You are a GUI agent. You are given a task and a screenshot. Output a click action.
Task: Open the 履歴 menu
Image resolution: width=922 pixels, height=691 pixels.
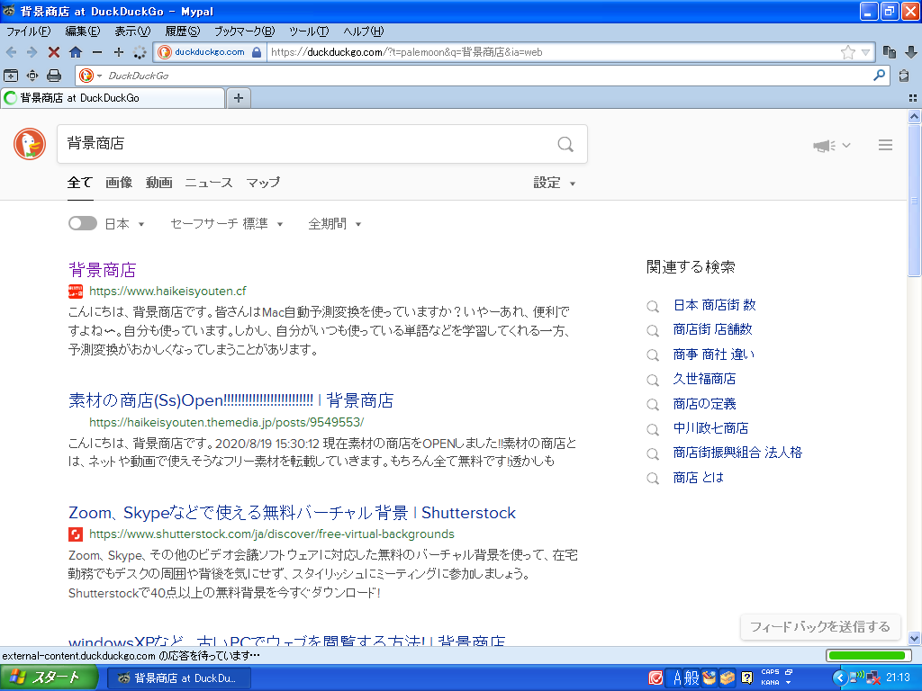click(x=182, y=31)
